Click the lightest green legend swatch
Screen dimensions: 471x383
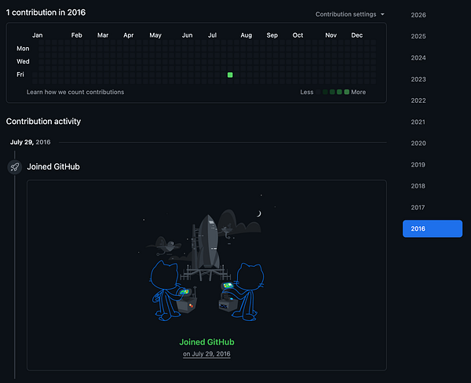325,92
